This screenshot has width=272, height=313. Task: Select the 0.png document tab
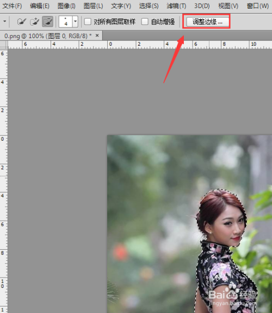click(x=48, y=36)
